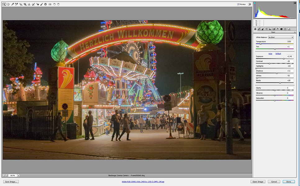The height and width of the screenshot is (186, 300).
Task: Click the zoom percentage field
Action: tap(13, 175)
